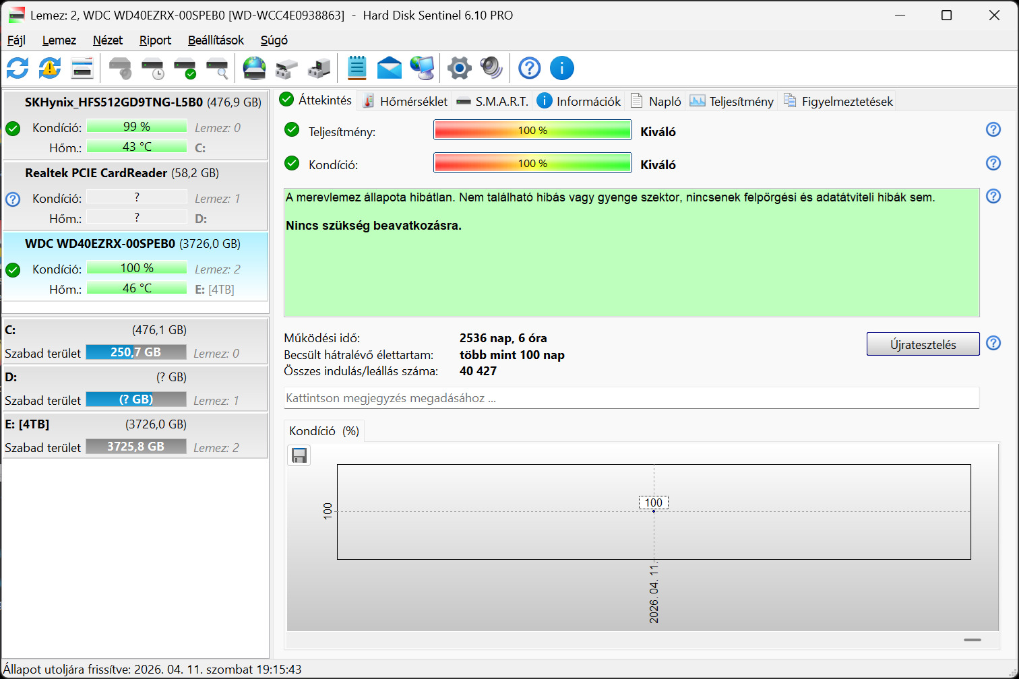Click the unknown status icon of Realtek CardReader

pyautogui.click(x=13, y=199)
